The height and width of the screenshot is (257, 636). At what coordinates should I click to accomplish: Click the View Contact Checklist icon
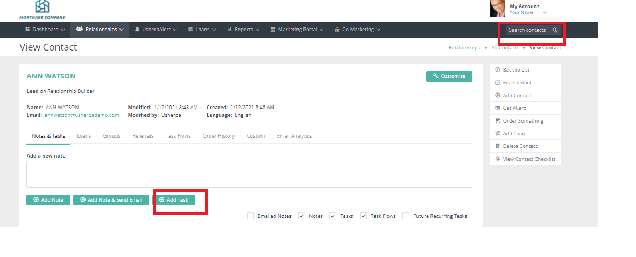(497, 159)
